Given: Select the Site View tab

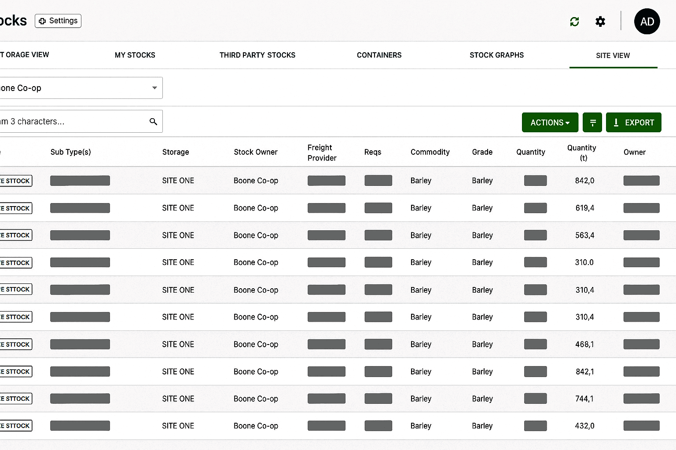Looking at the screenshot, I should pos(613,55).
